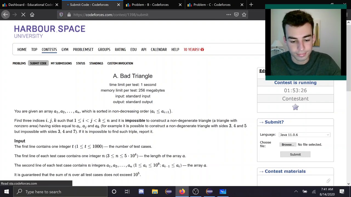The width and height of the screenshot is (351, 197).
Task: Open the taskbar clock showing 7:41 AM
Action: pos(326,192)
